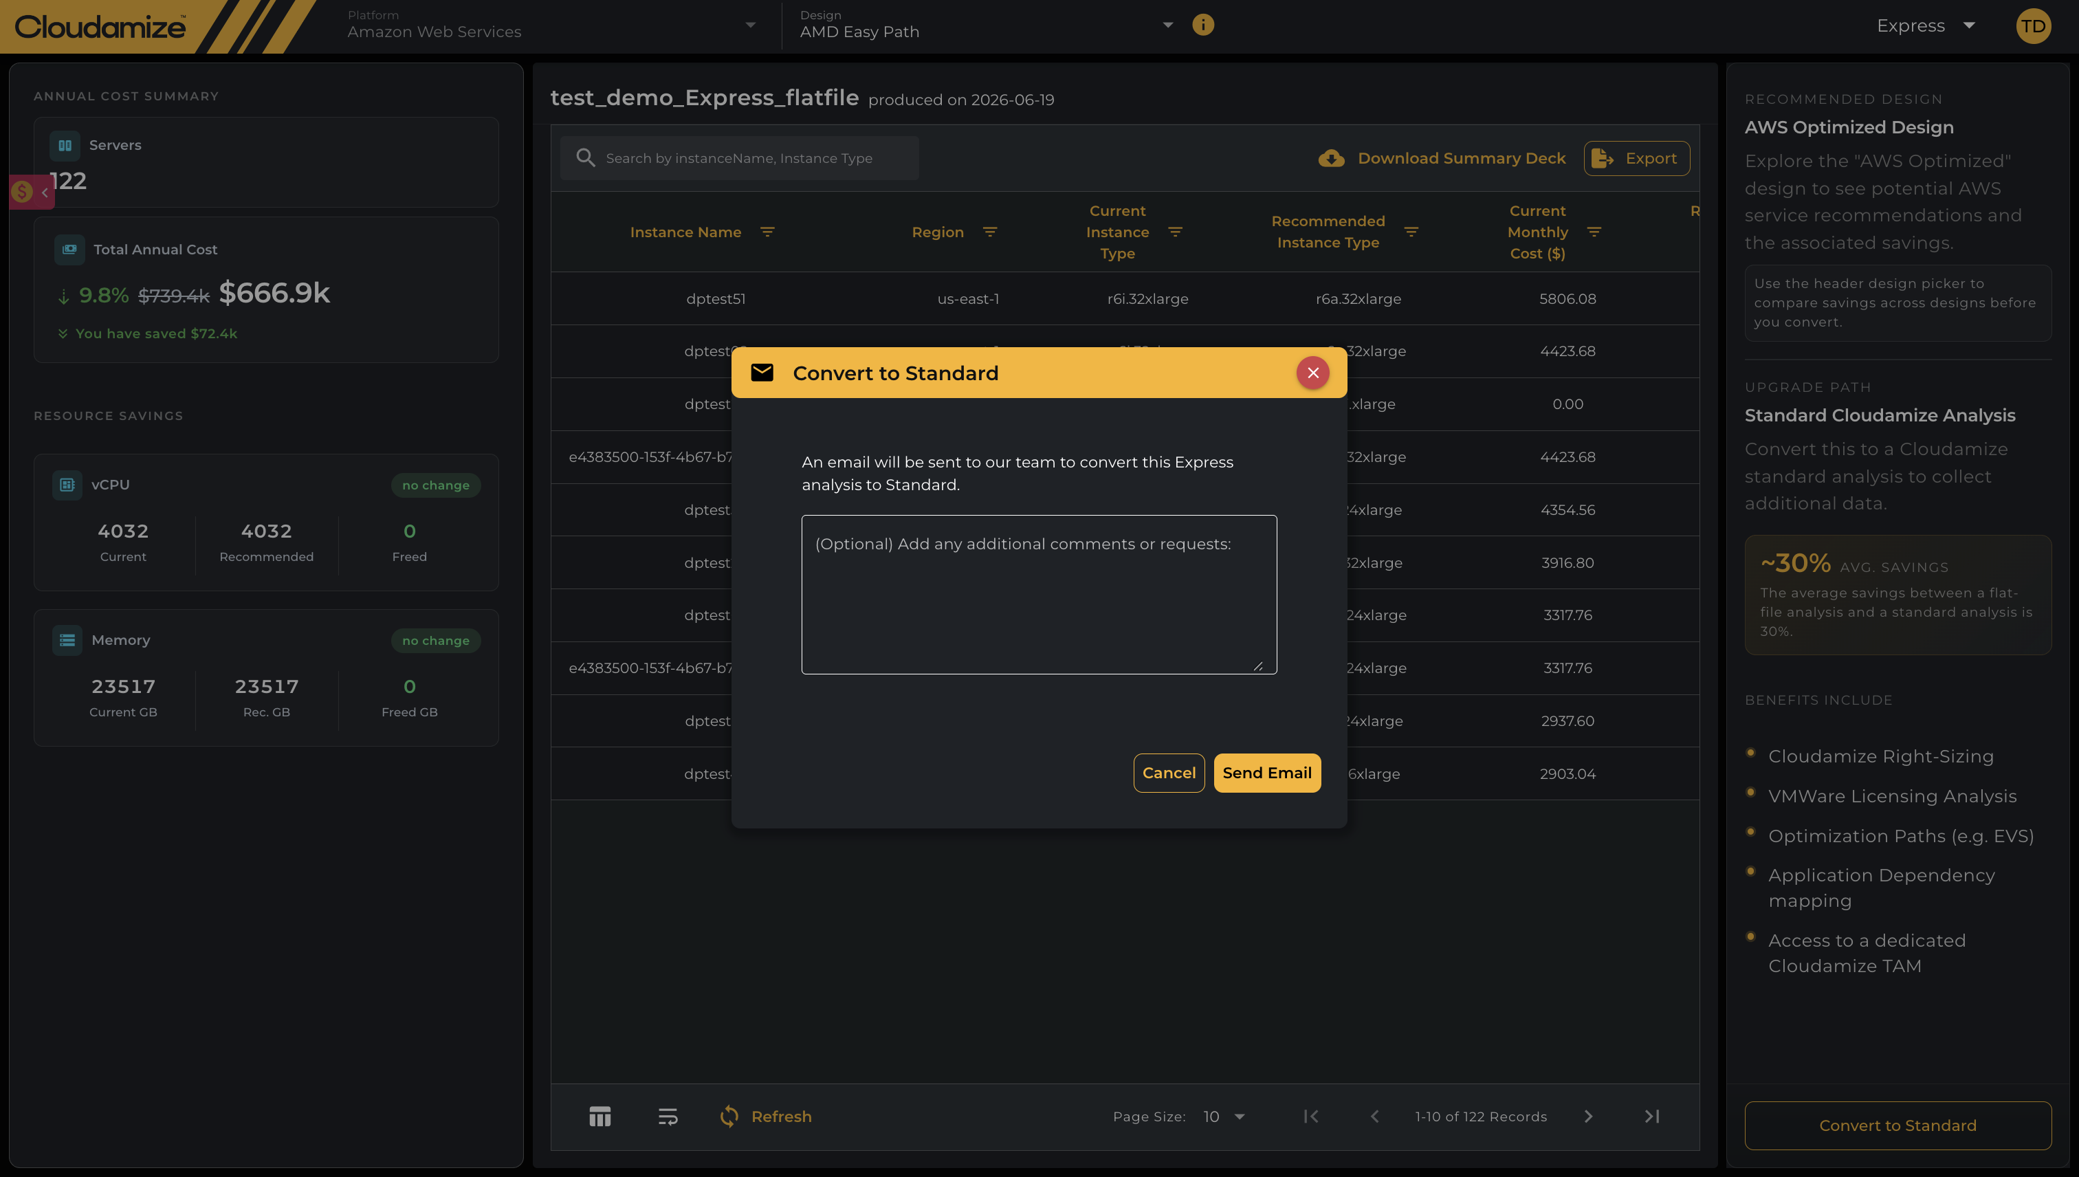Image resolution: width=2079 pixels, height=1177 pixels.
Task: Click the Cloudamize logo
Action: pyautogui.click(x=100, y=27)
